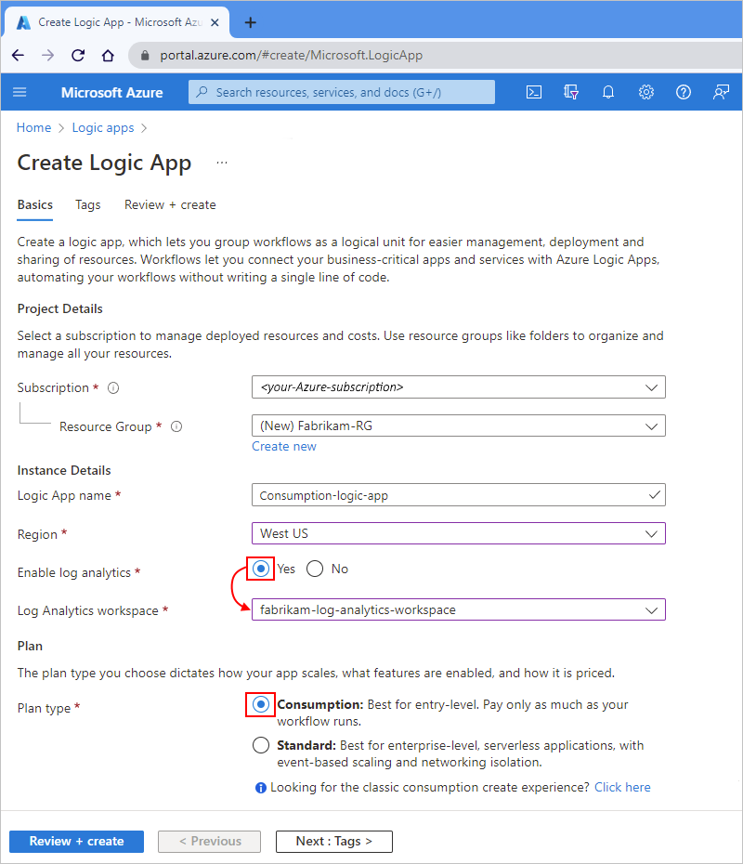The height and width of the screenshot is (864, 743).
Task: Open the more options ellipsis beside page title
Action: (221, 162)
